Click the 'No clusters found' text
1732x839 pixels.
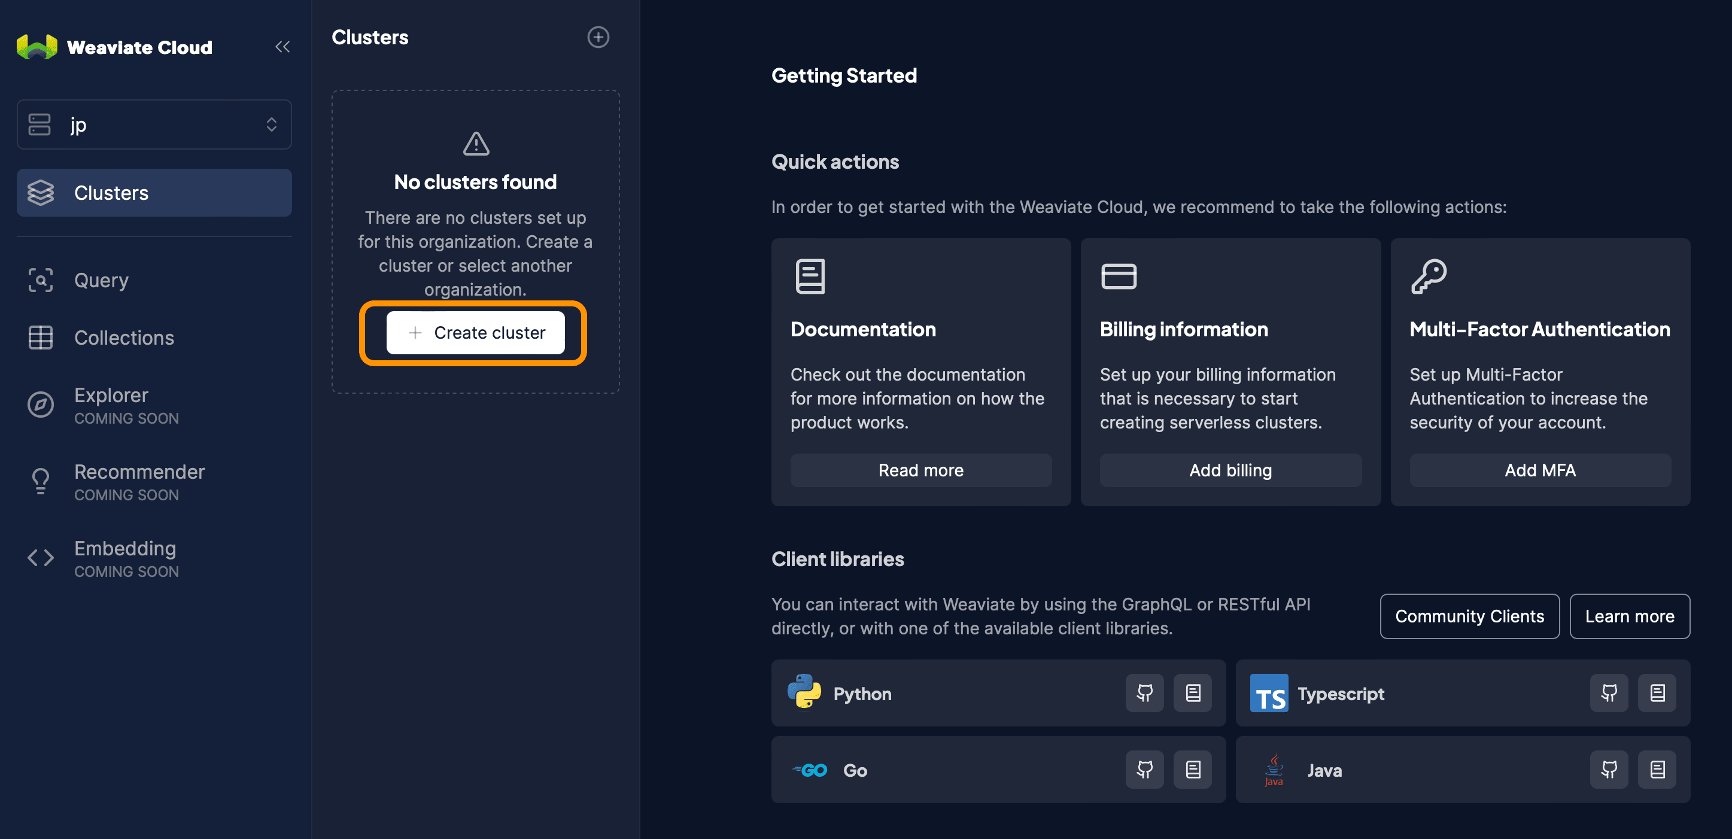pyautogui.click(x=475, y=181)
